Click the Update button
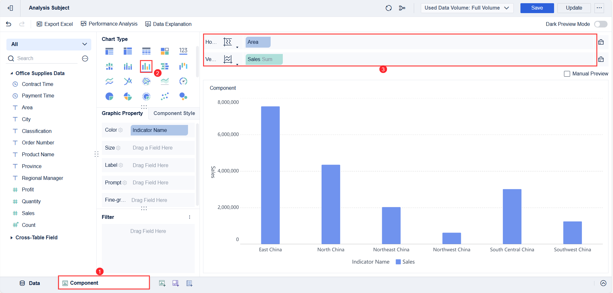Image resolution: width=613 pixels, height=293 pixels. [574, 8]
